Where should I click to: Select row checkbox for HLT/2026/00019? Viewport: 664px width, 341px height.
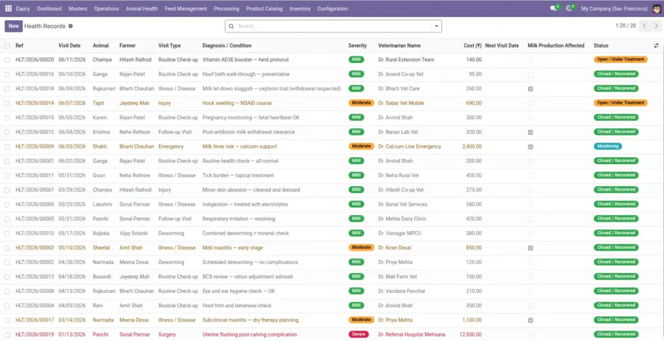click(x=7, y=335)
